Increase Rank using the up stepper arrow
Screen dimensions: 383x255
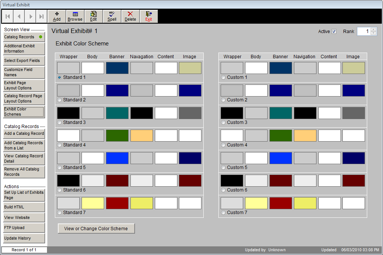click(x=372, y=30)
